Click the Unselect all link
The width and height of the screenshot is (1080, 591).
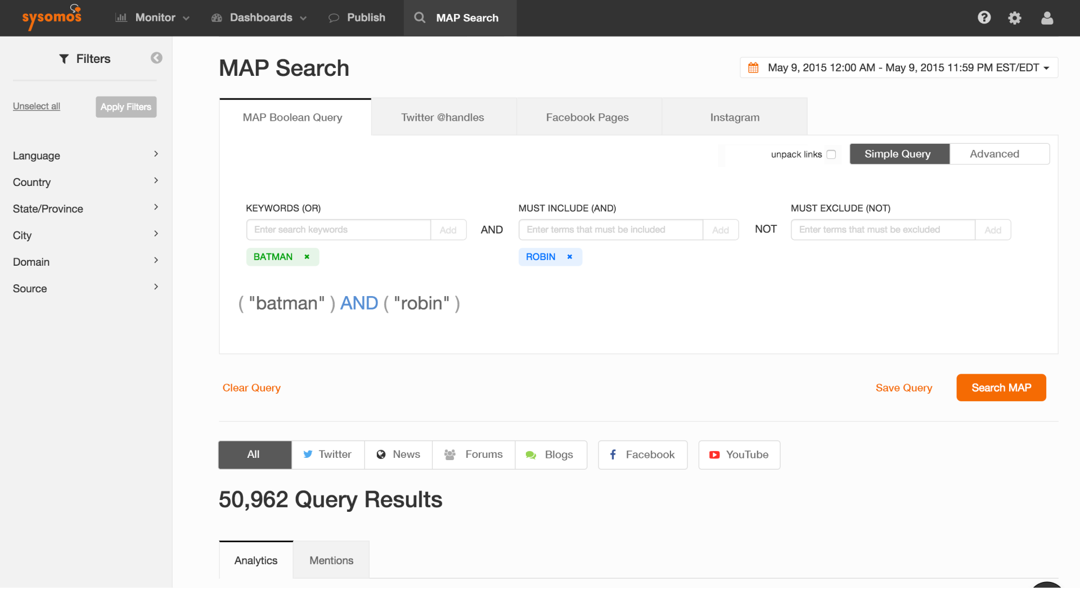pos(37,106)
